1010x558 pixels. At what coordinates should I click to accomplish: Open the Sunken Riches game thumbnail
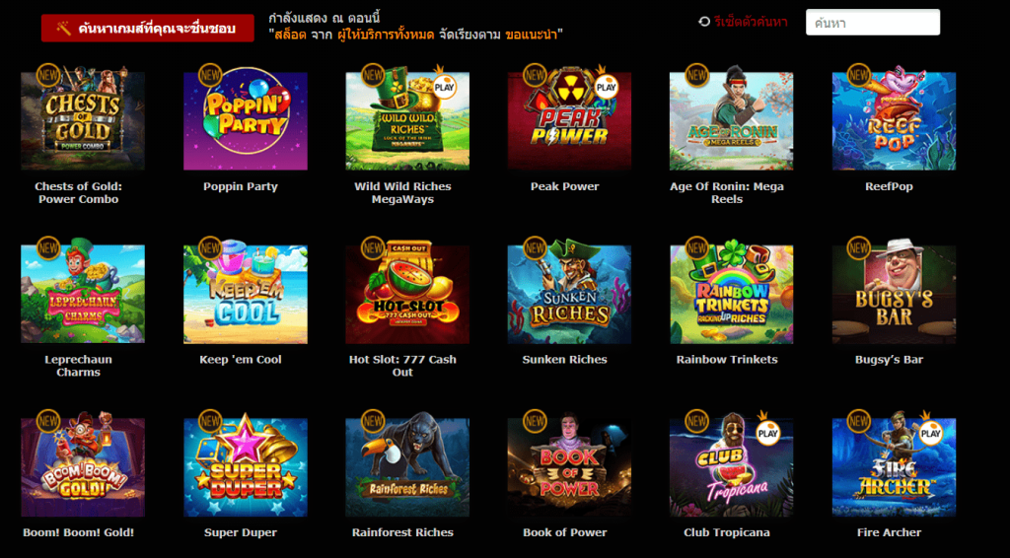(569, 294)
